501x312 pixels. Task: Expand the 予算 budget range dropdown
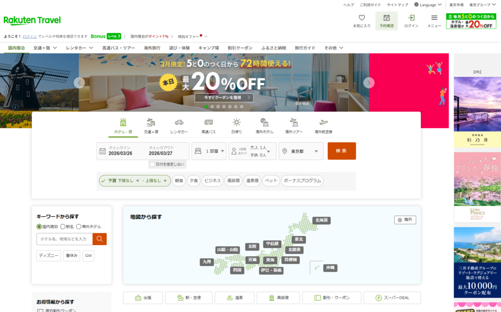click(x=135, y=181)
